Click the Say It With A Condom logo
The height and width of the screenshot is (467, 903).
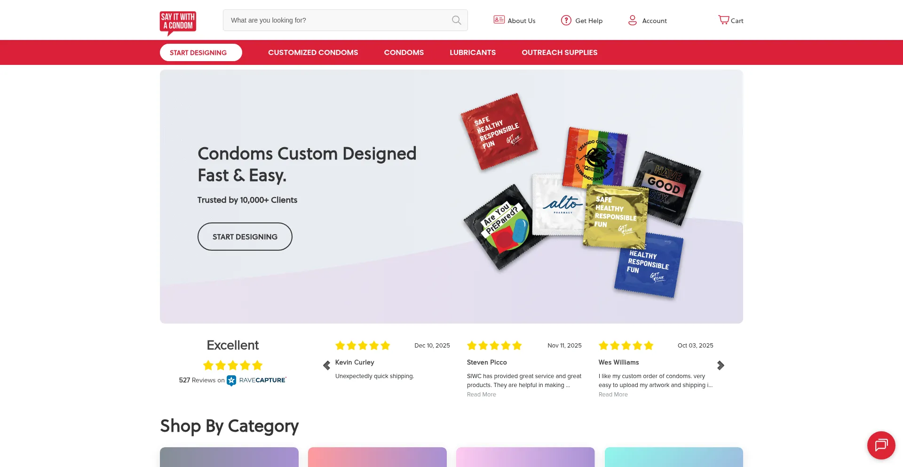[x=178, y=23]
